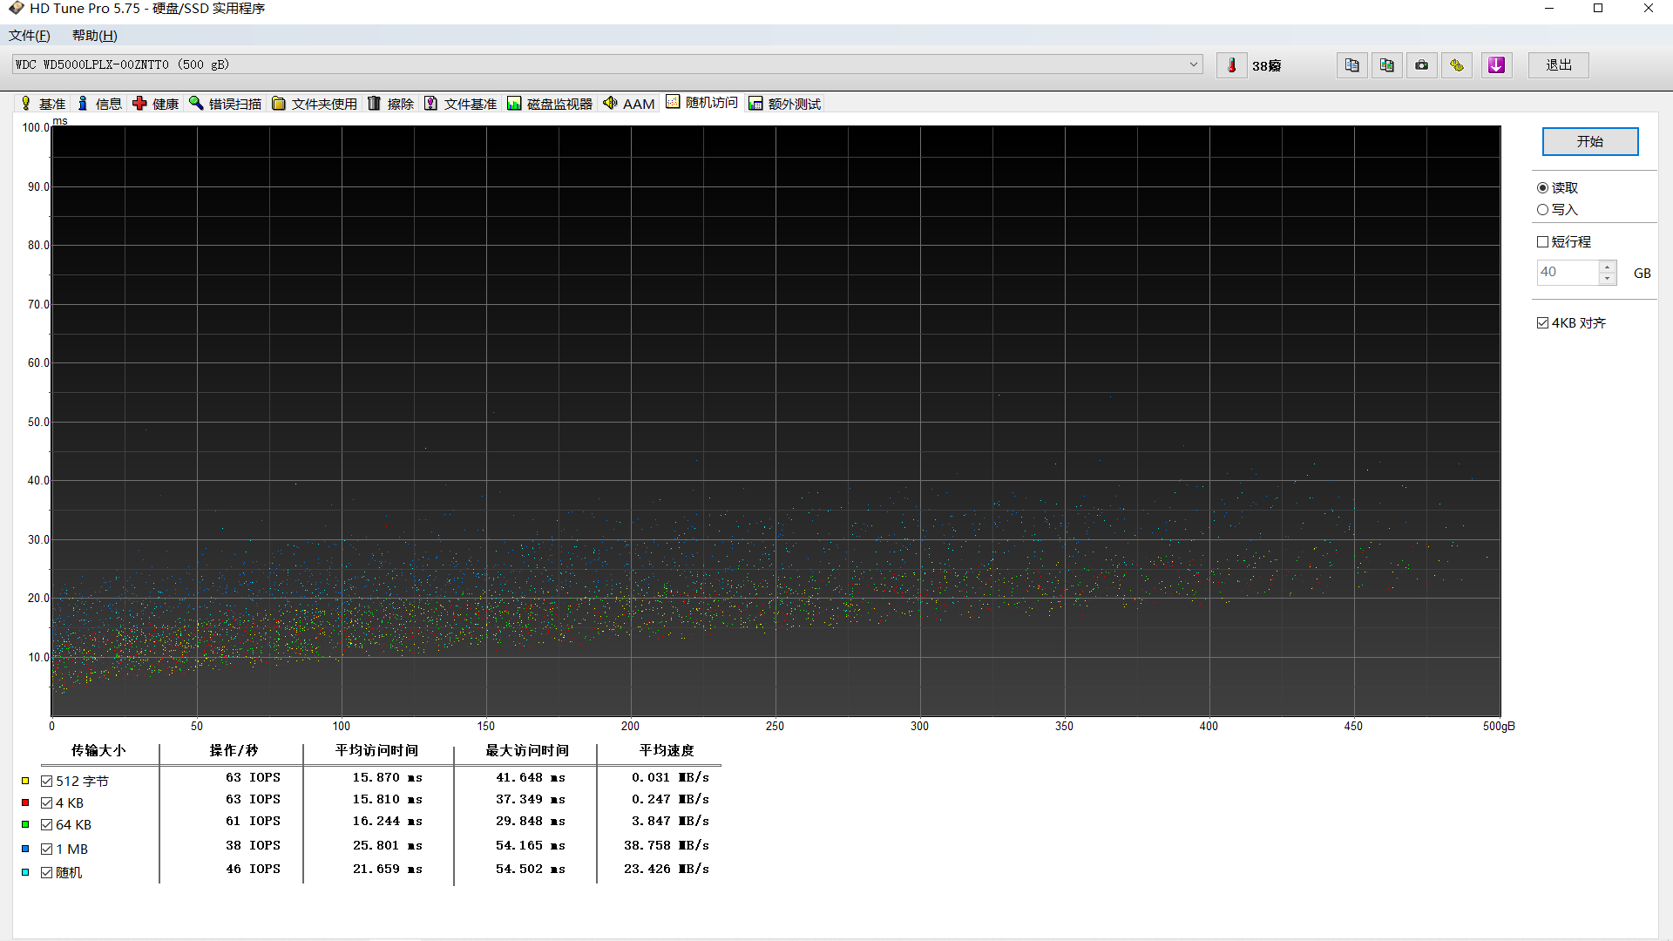Click the red 4 KB color swatch
Image resolution: width=1673 pixels, height=941 pixels.
click(25, 803)
